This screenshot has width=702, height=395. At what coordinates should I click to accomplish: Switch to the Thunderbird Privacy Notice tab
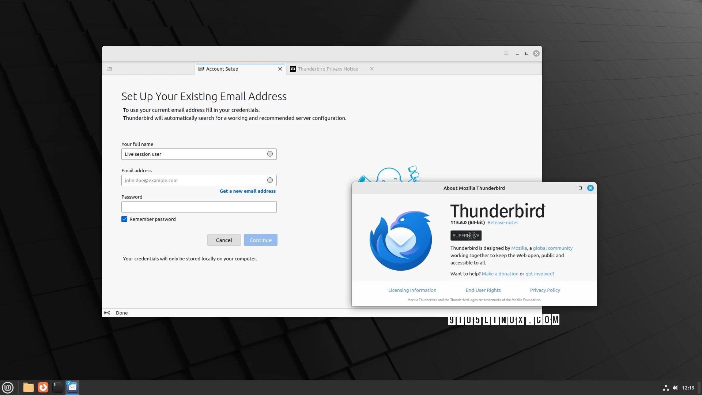click(327, 69)
